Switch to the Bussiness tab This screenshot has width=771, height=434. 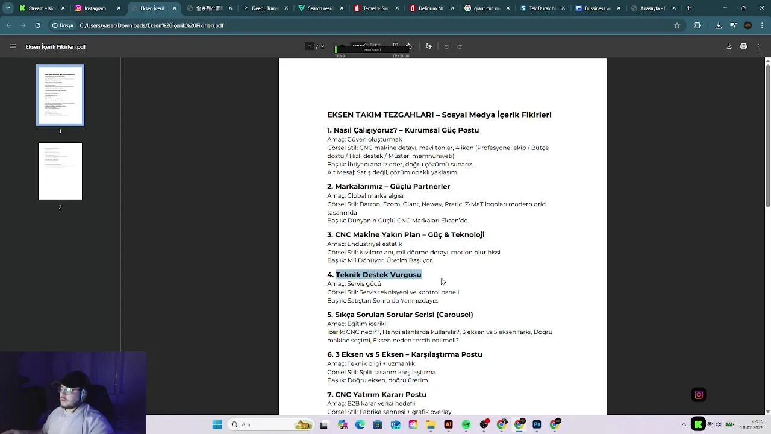[x=598, y=8]
